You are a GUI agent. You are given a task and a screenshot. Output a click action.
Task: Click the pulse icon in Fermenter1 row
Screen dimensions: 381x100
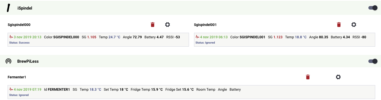click(11, 89)
